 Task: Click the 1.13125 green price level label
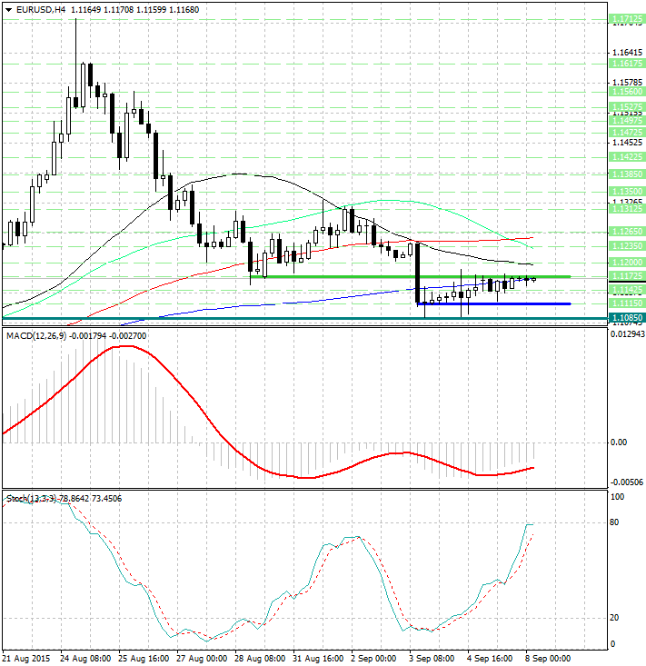627,209
